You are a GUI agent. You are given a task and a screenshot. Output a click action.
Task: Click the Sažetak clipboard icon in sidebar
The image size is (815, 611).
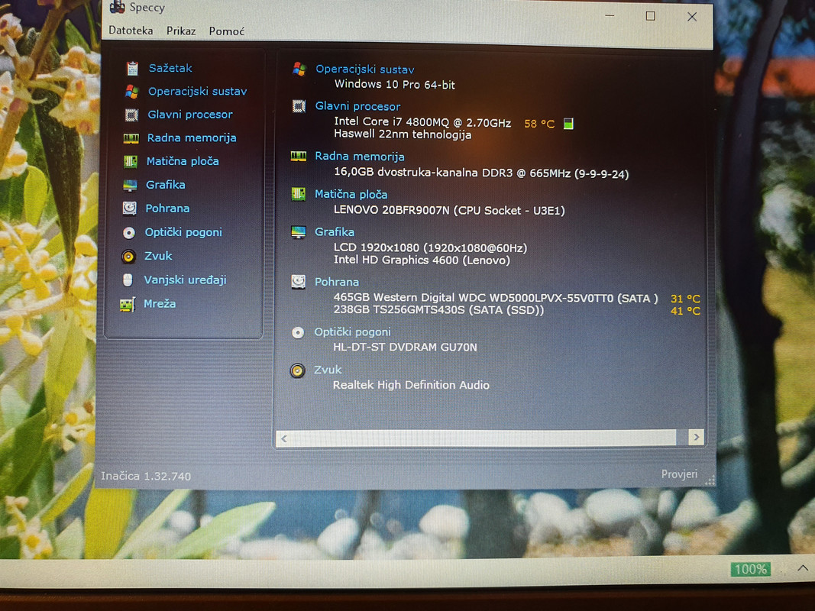click(132, 68)
